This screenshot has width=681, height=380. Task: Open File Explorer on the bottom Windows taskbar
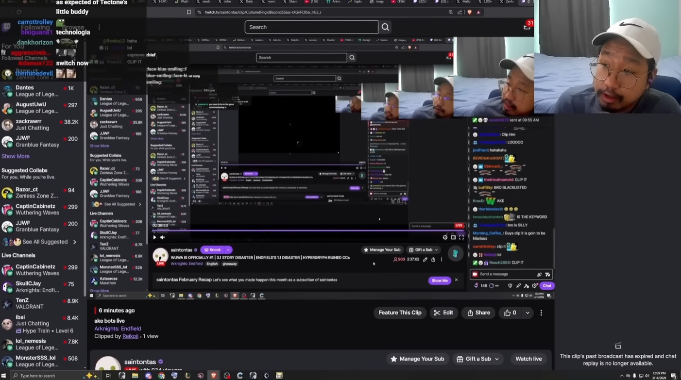(135, 376)
